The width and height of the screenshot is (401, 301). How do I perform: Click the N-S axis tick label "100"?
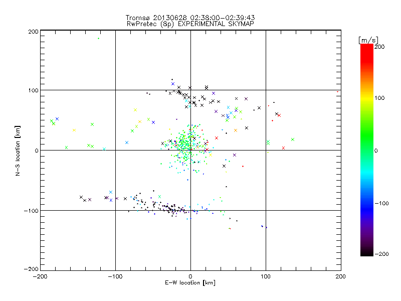pos(33,90)
